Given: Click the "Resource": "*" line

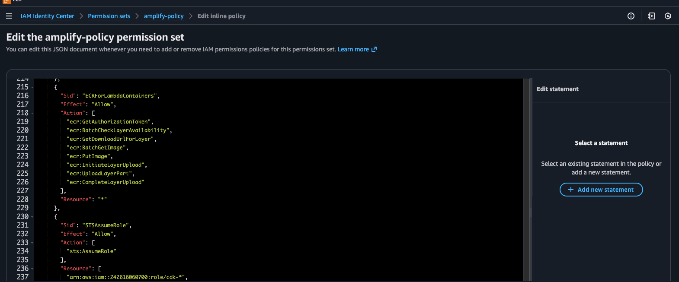Looking at the screenshot, I should point(83,200).
